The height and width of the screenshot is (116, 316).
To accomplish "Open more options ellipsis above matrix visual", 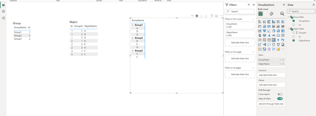I will pyautogui.click(x=221, y=16).
